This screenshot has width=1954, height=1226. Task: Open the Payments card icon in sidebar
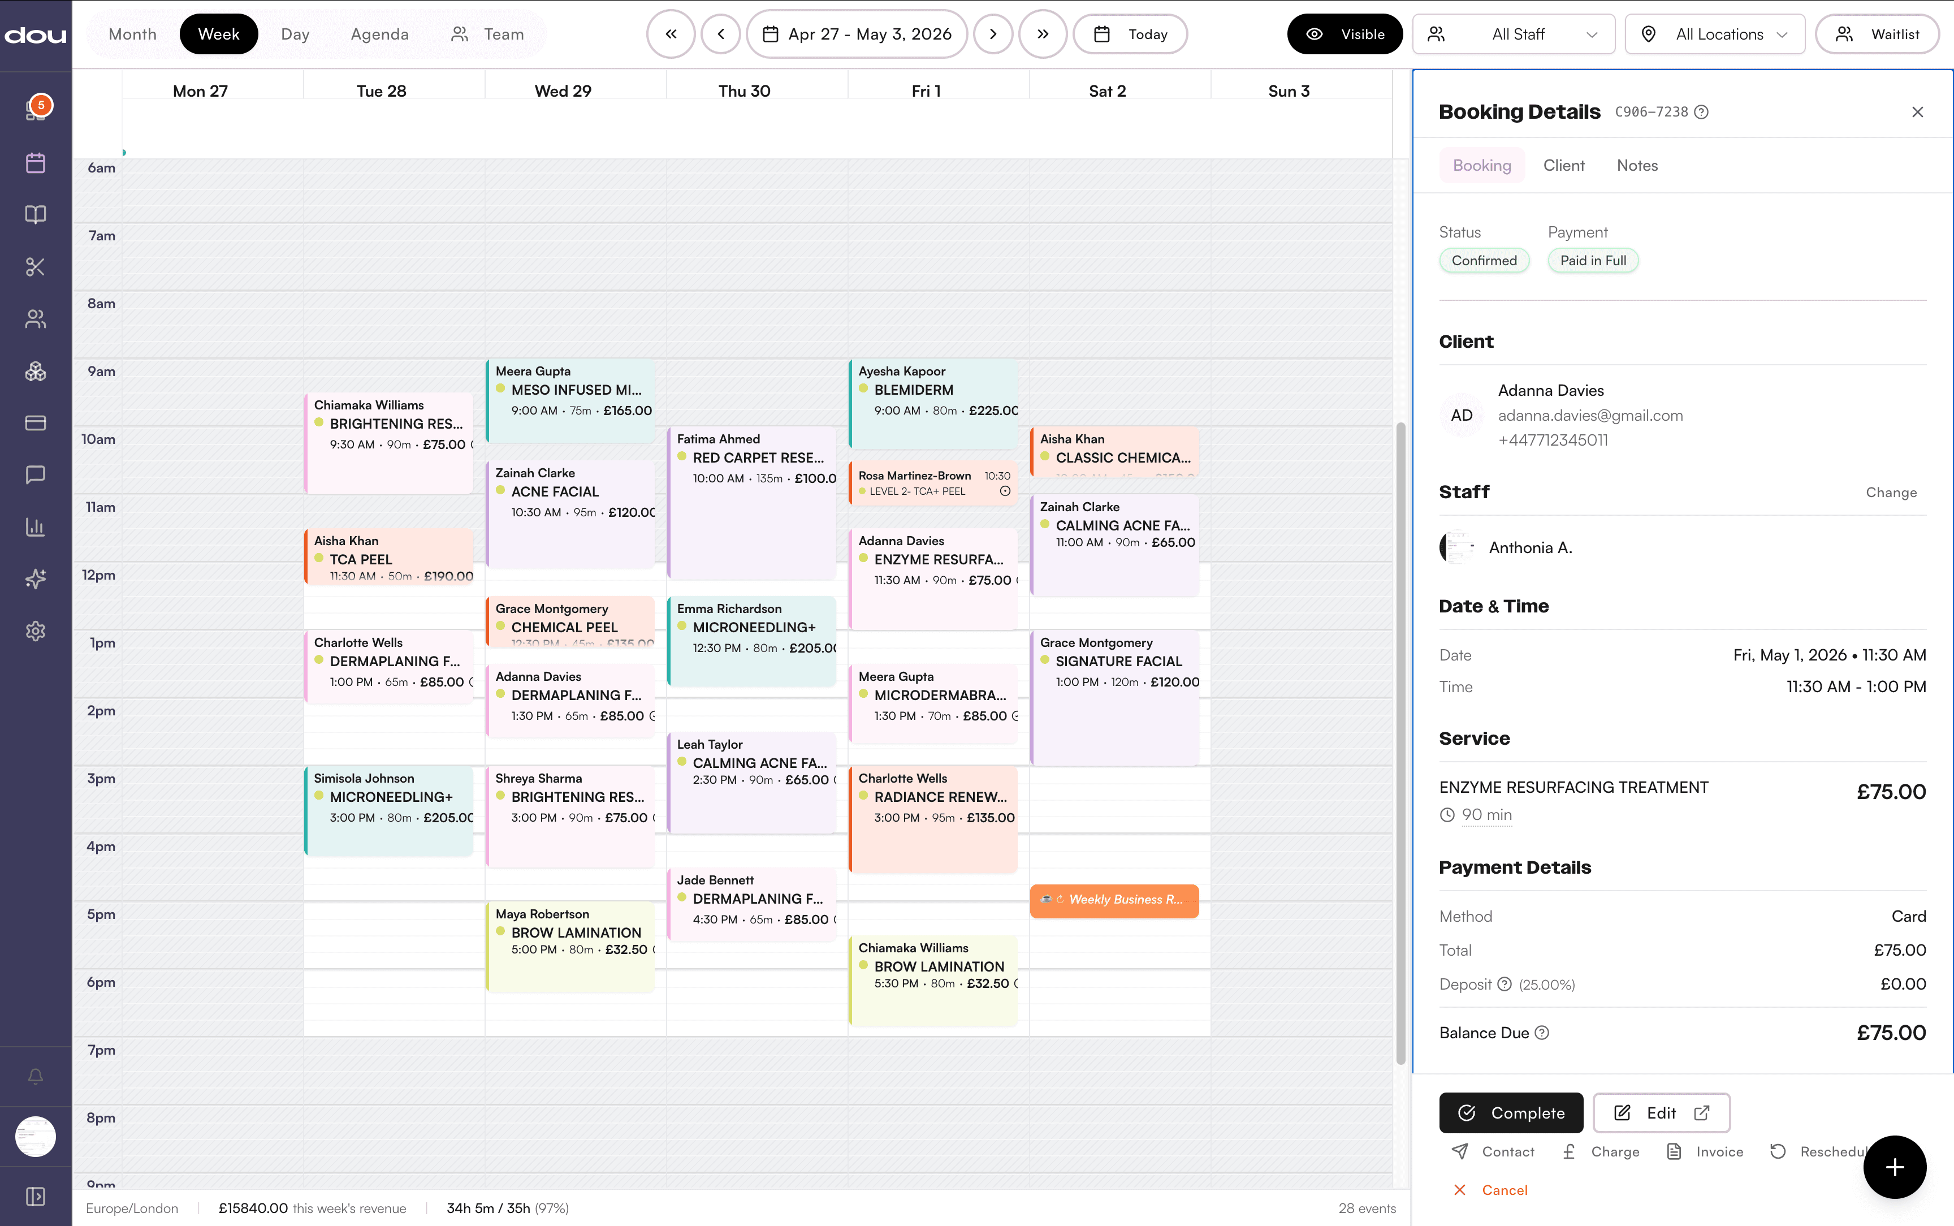(36, 422)
